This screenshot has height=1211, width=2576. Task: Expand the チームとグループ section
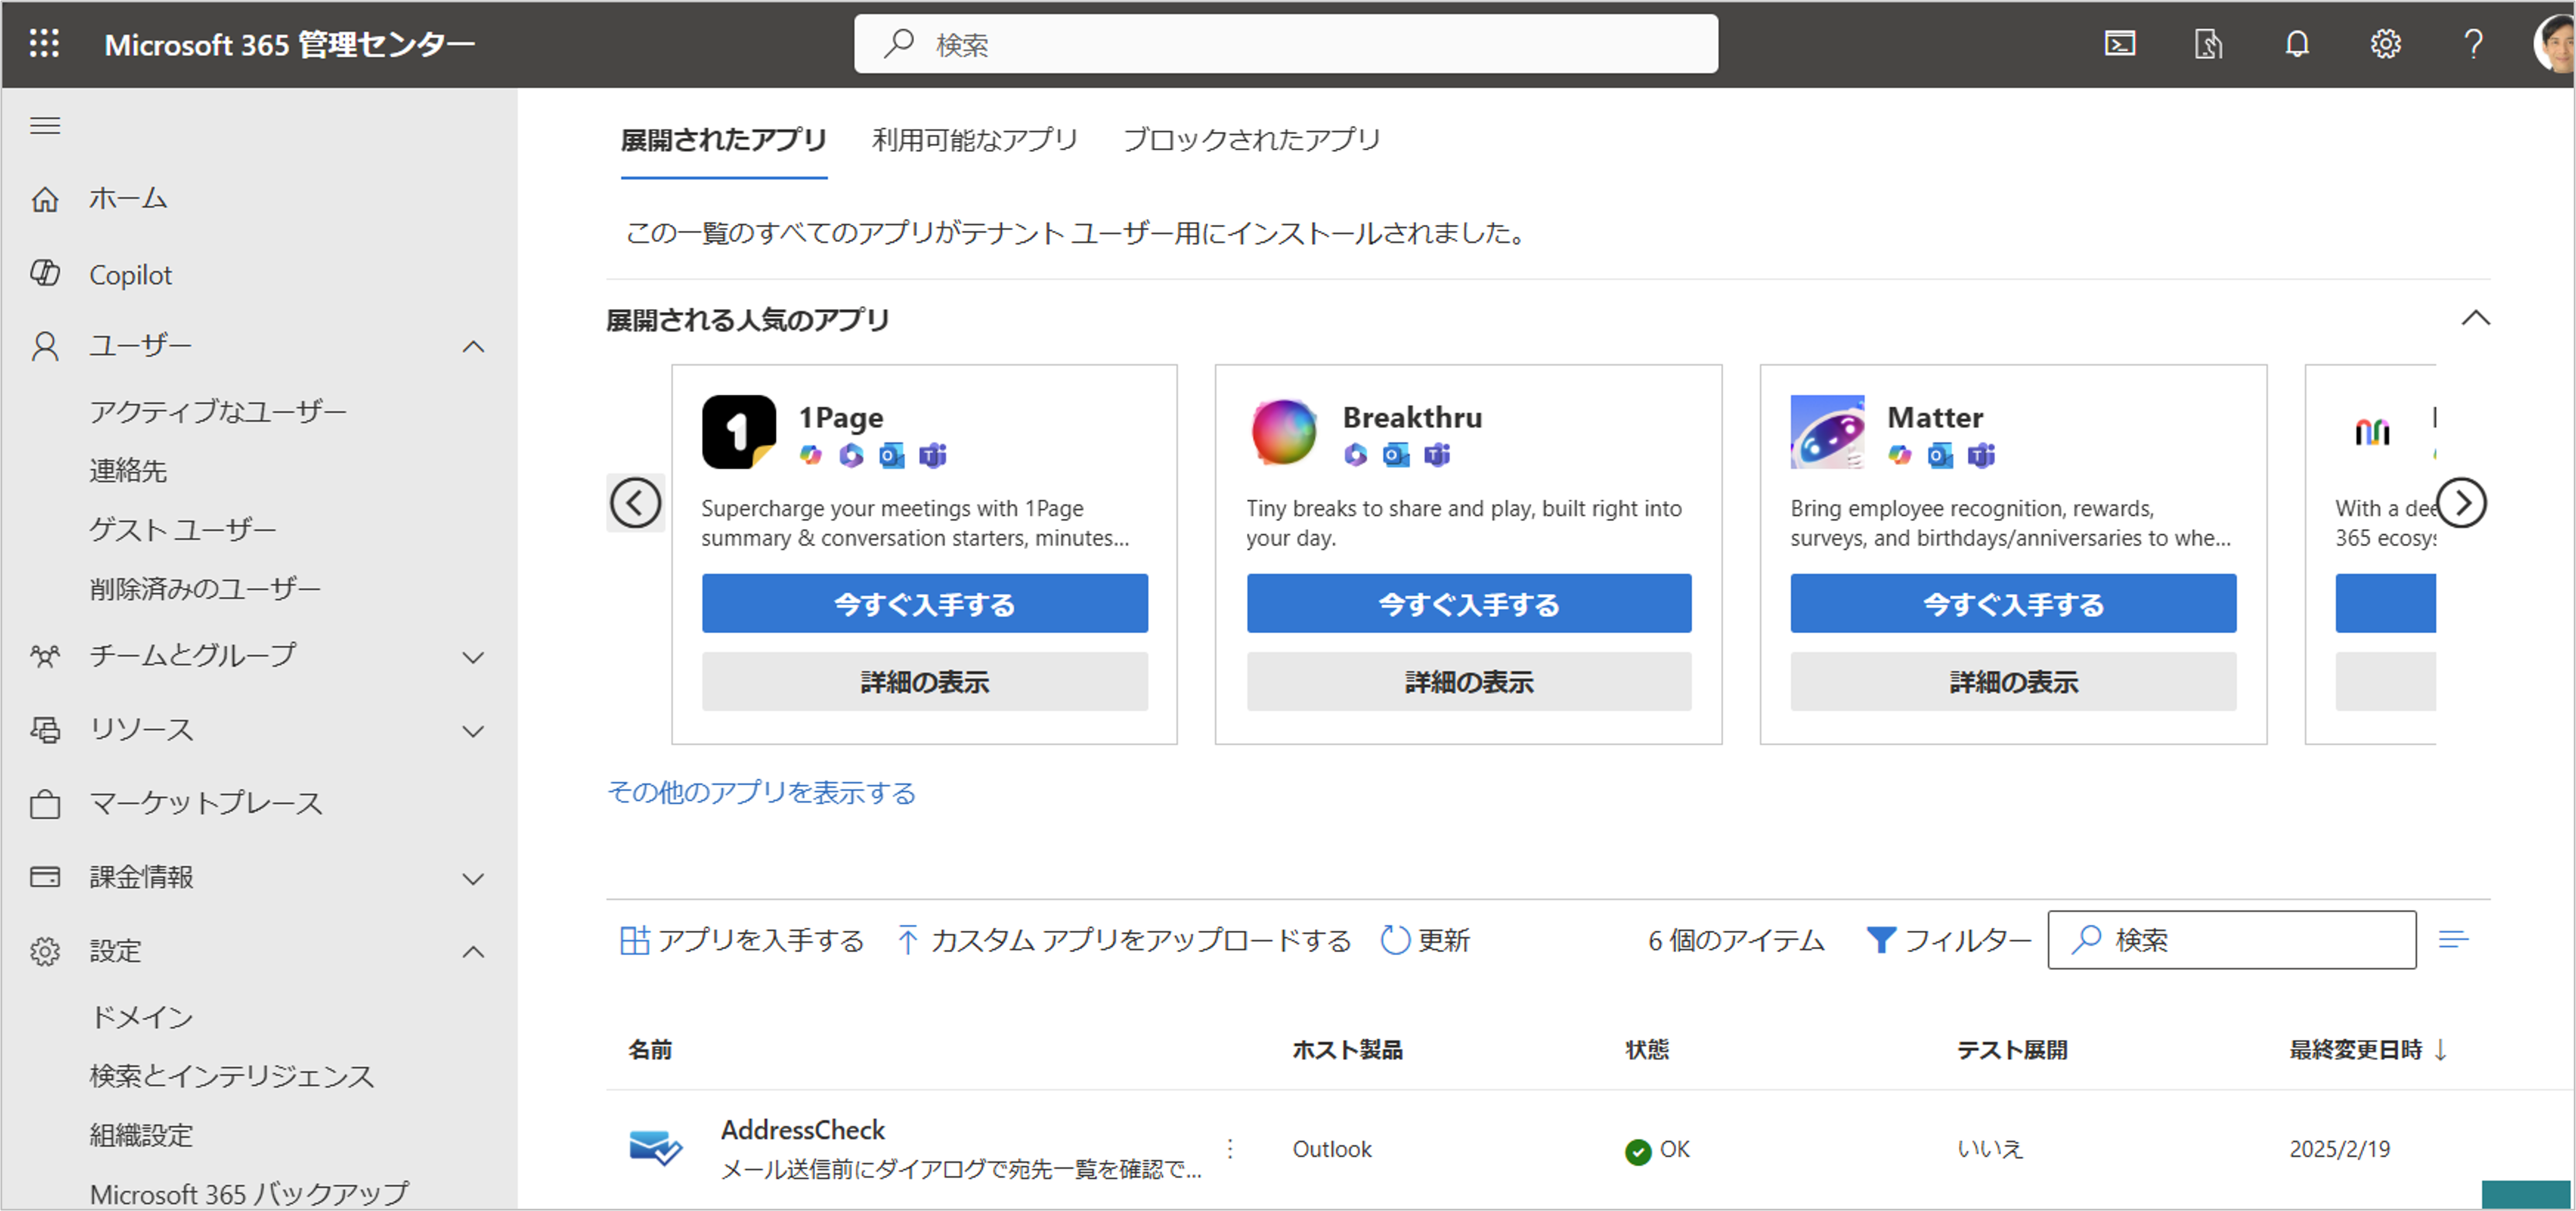[473, 657]
